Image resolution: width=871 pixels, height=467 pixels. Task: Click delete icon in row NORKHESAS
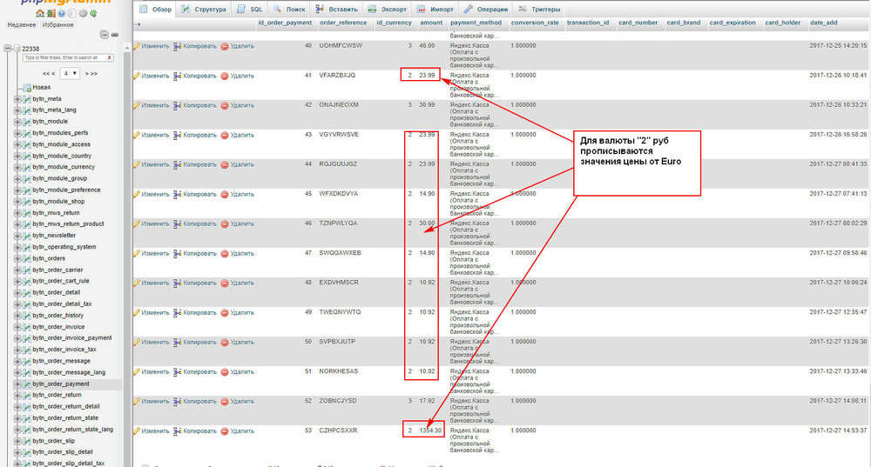(x=225, y=371)
